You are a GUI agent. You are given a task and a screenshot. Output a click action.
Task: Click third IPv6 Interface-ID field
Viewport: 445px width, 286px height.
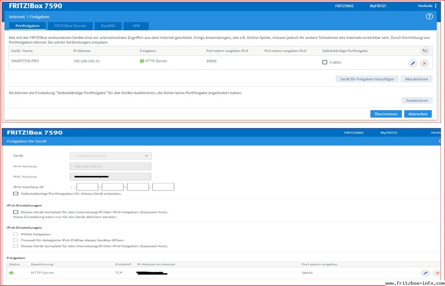click(x=138, y=187)
